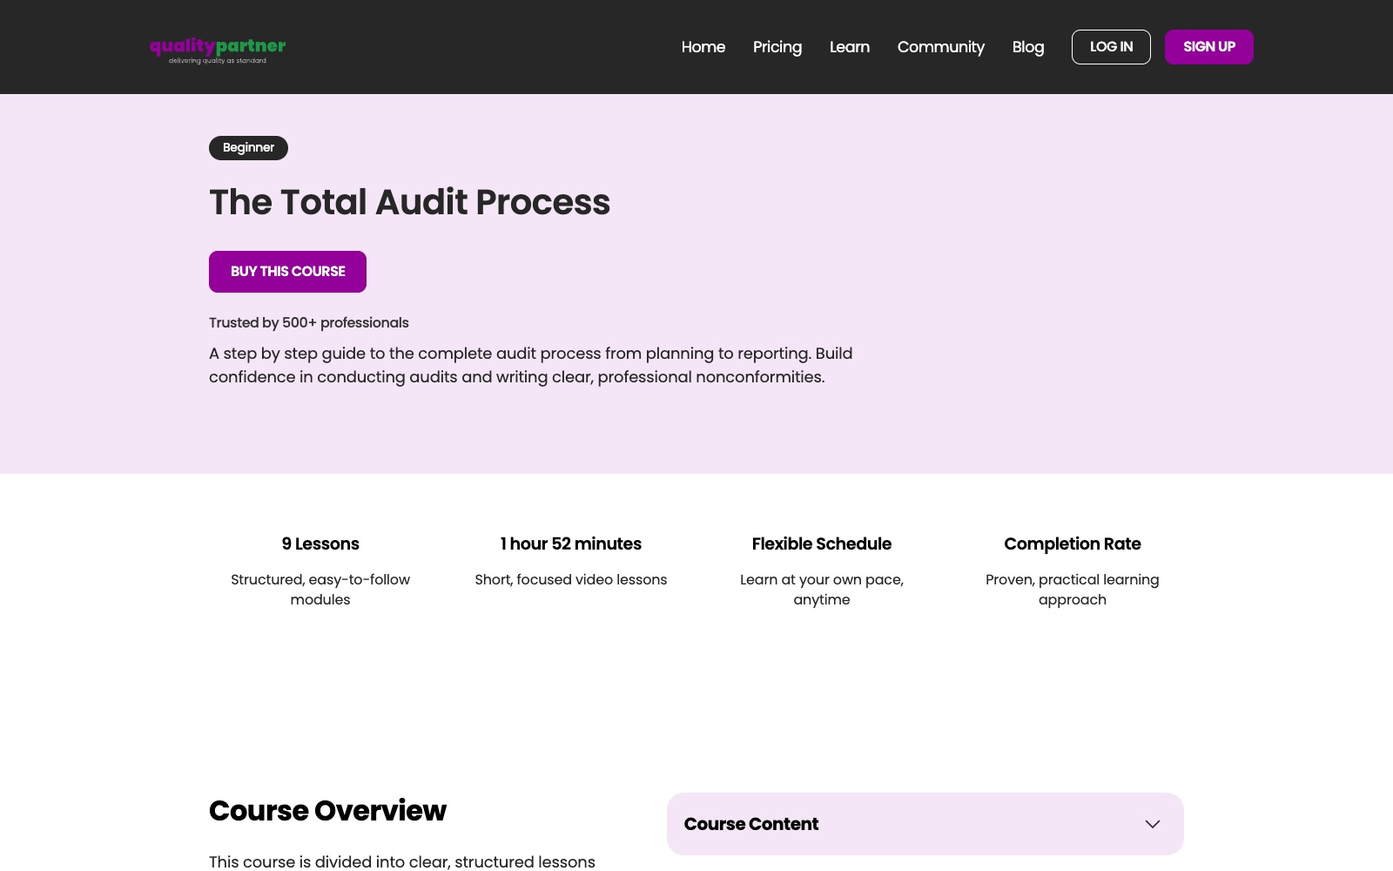
Task: Select 1 hour 52 minutes heading
Action: click(x=571, y=544)
